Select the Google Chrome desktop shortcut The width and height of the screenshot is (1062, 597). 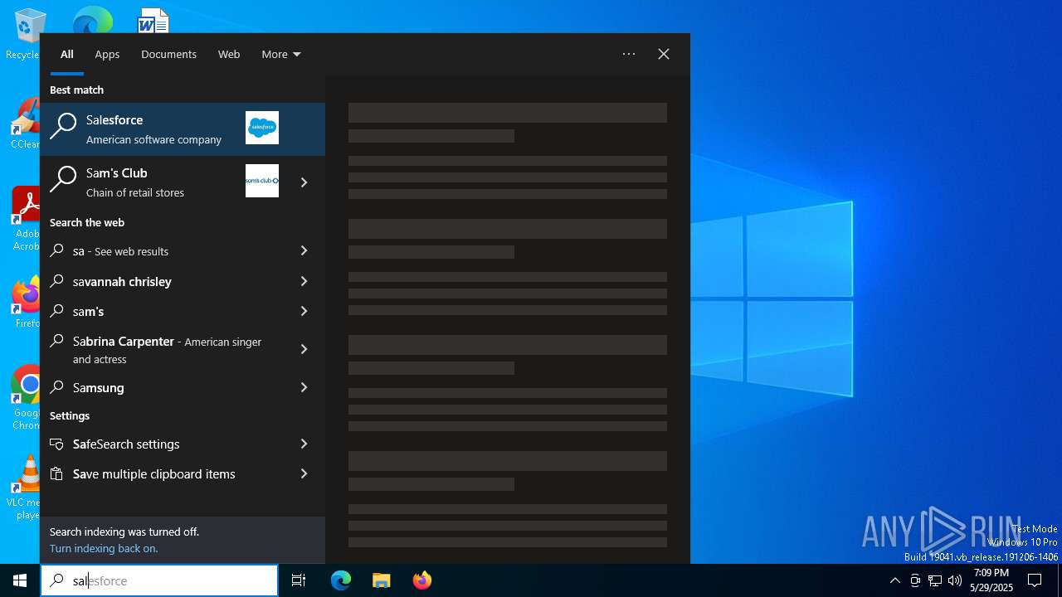(25, 398)
